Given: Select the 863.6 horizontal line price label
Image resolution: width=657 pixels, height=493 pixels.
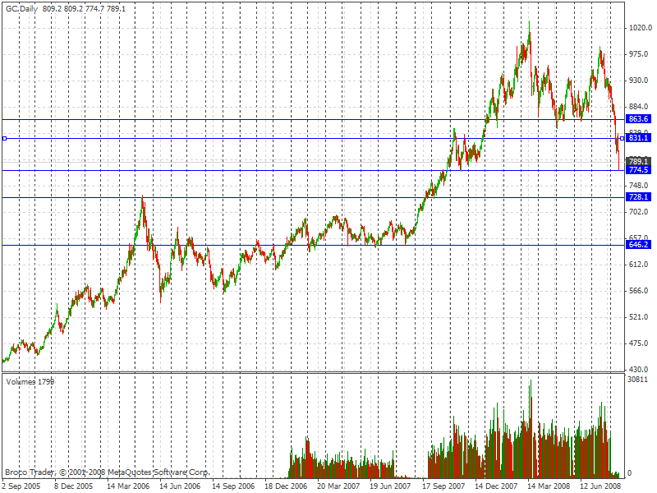Looking at the screenshot, I should click(638, 119).
